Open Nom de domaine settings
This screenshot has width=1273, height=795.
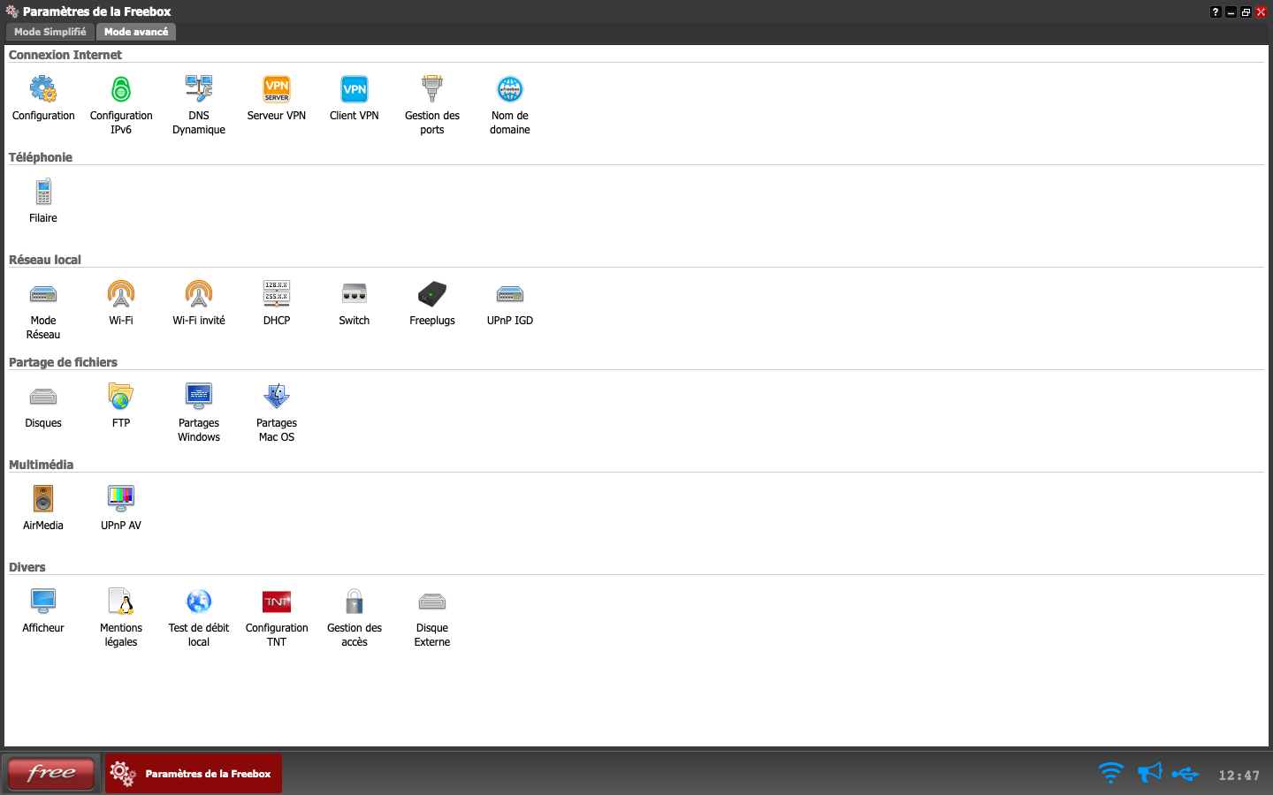coord(510,104)
